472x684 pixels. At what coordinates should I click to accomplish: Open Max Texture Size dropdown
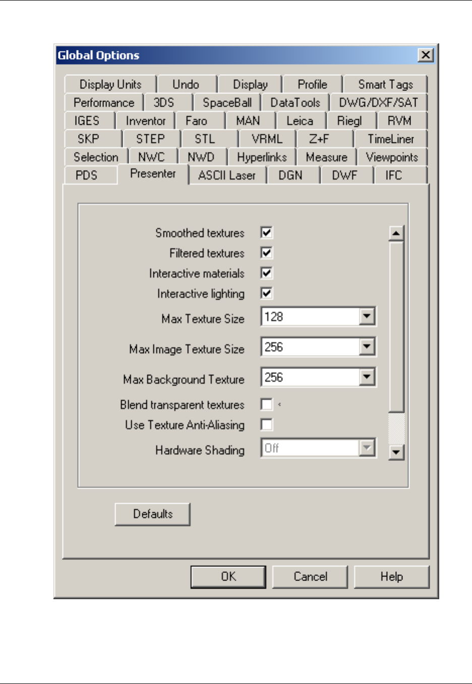click(367, 317)
